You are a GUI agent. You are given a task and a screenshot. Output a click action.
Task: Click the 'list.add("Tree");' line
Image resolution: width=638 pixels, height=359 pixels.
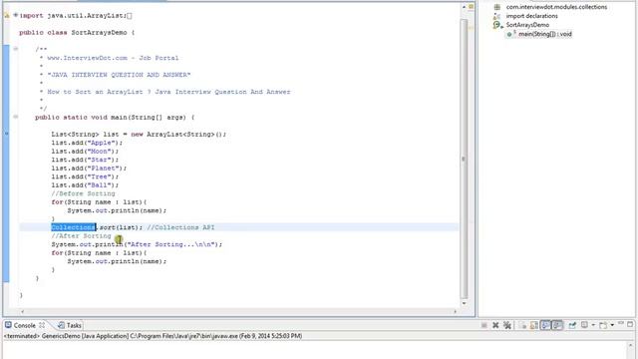pos(85,177)
